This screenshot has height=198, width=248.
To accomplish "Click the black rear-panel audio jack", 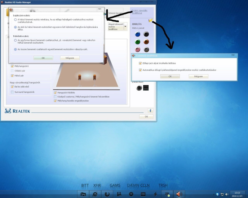I will 146,34.
